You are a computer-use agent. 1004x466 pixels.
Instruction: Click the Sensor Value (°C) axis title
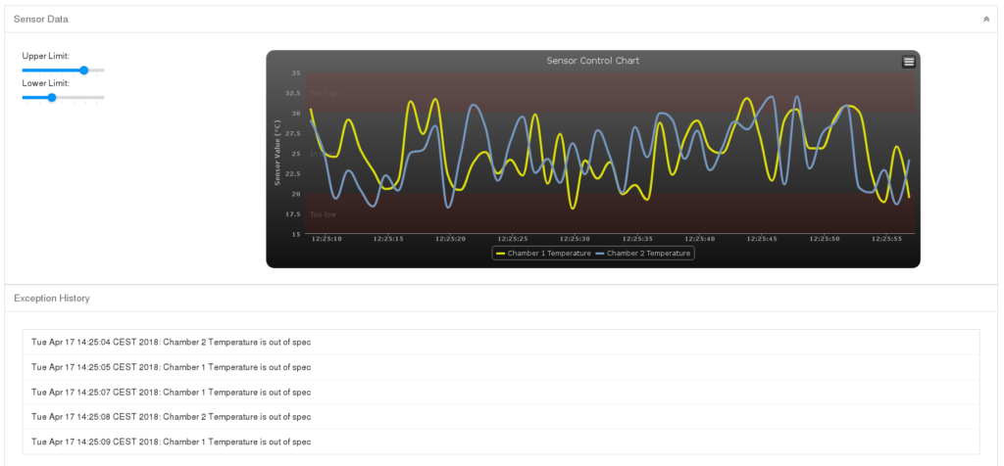pyautogui.click(x=278, y=153)
